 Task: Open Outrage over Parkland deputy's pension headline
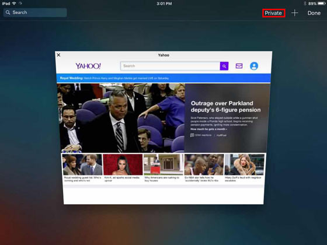tap(225, 106)
